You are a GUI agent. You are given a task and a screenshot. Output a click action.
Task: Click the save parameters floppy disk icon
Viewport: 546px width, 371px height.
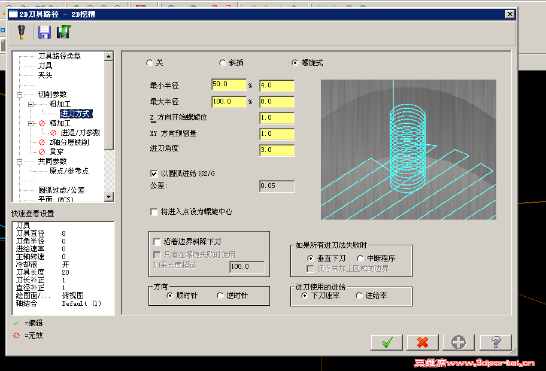point(44,31)
